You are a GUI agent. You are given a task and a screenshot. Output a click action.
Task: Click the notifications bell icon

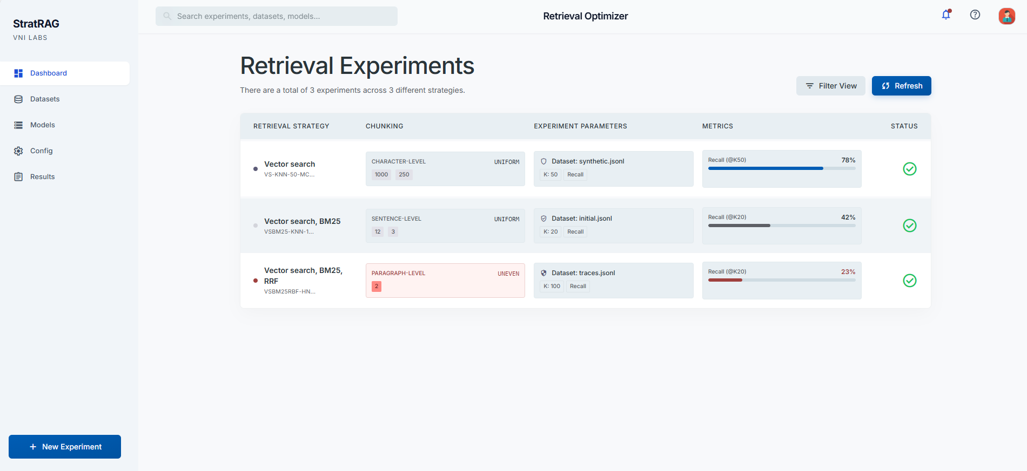click(x=946, y=15)
